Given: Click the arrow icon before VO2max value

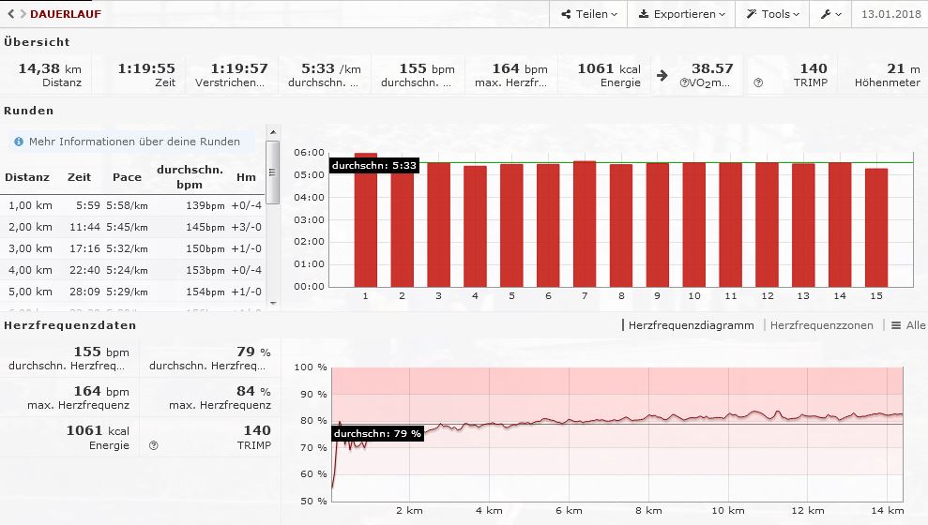Looking at the screenshot, I should 662,75.
